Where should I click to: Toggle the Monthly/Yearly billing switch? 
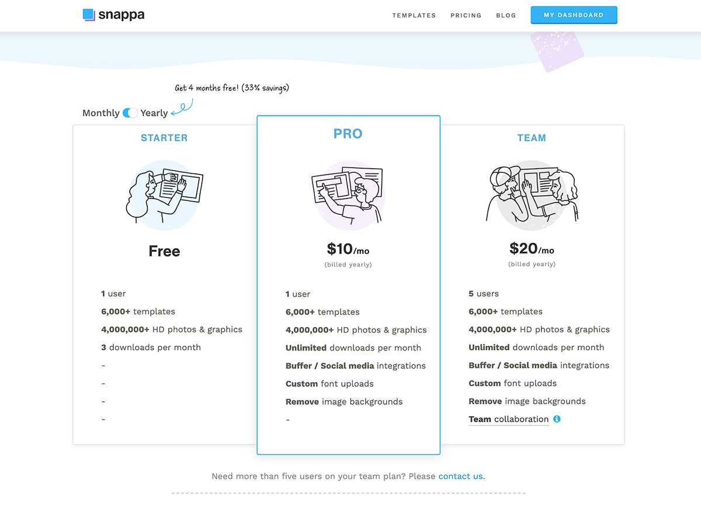(130, 113)
